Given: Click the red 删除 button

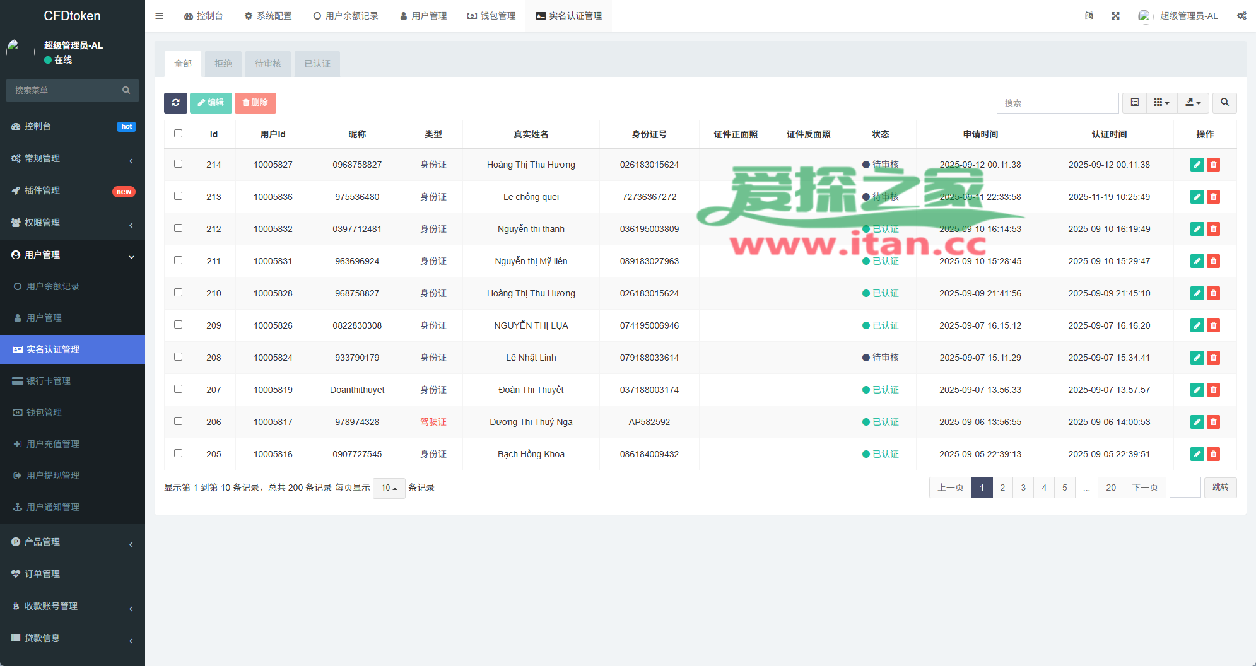Looking at the screenshot, I should tap(255, 103).
